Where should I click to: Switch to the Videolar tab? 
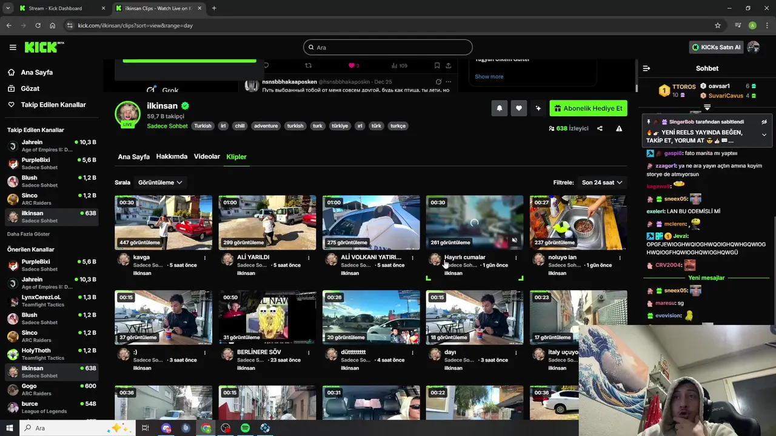pos(207,157)
